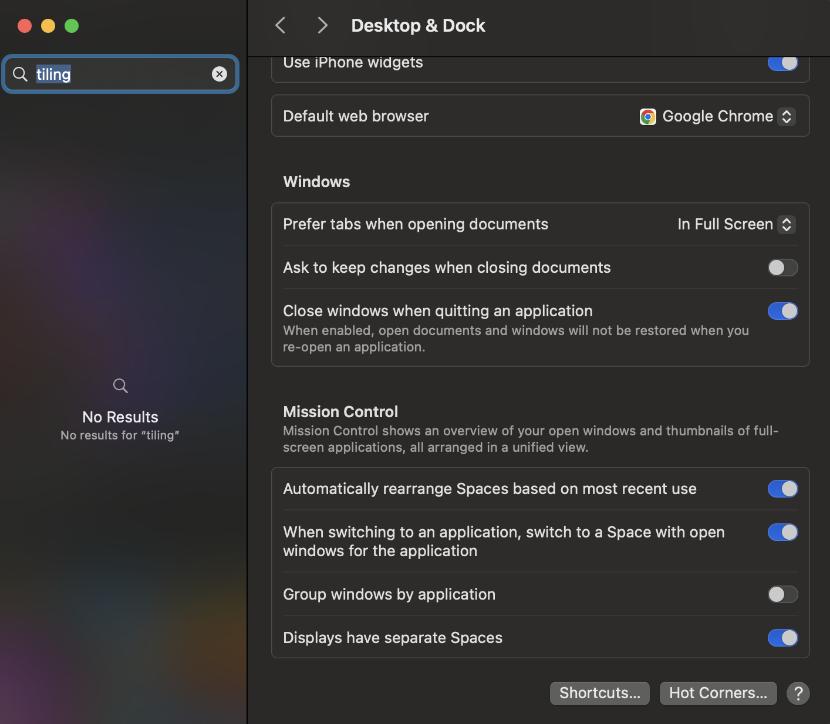Open help via the question mark button
The height and width of the screenshot is (724, 830).
coord(798,693)
